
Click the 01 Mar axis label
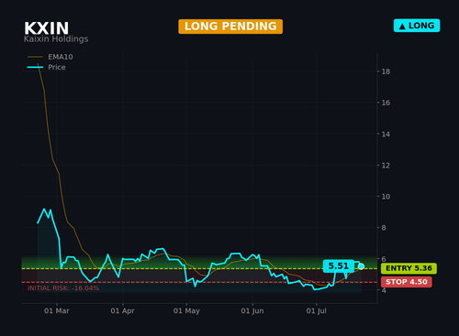click(x=57, y=311)
